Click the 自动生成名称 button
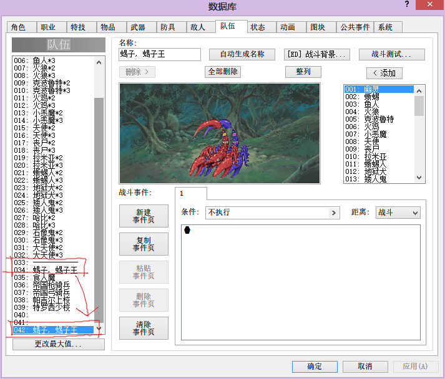445x379 pixels. pyautogui.click(x=242, y=54)
